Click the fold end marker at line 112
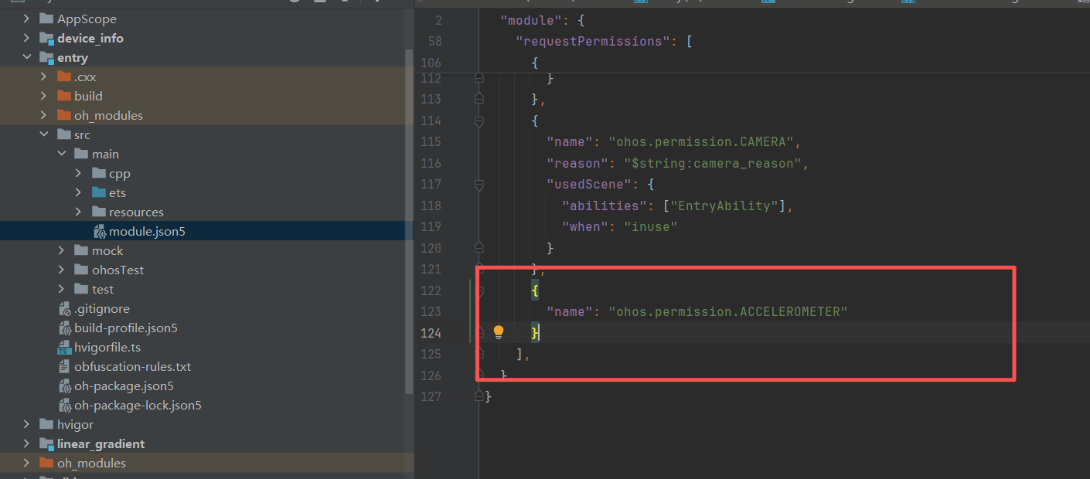This screenshot has height=479, width=1090. [x=479, y=78]
